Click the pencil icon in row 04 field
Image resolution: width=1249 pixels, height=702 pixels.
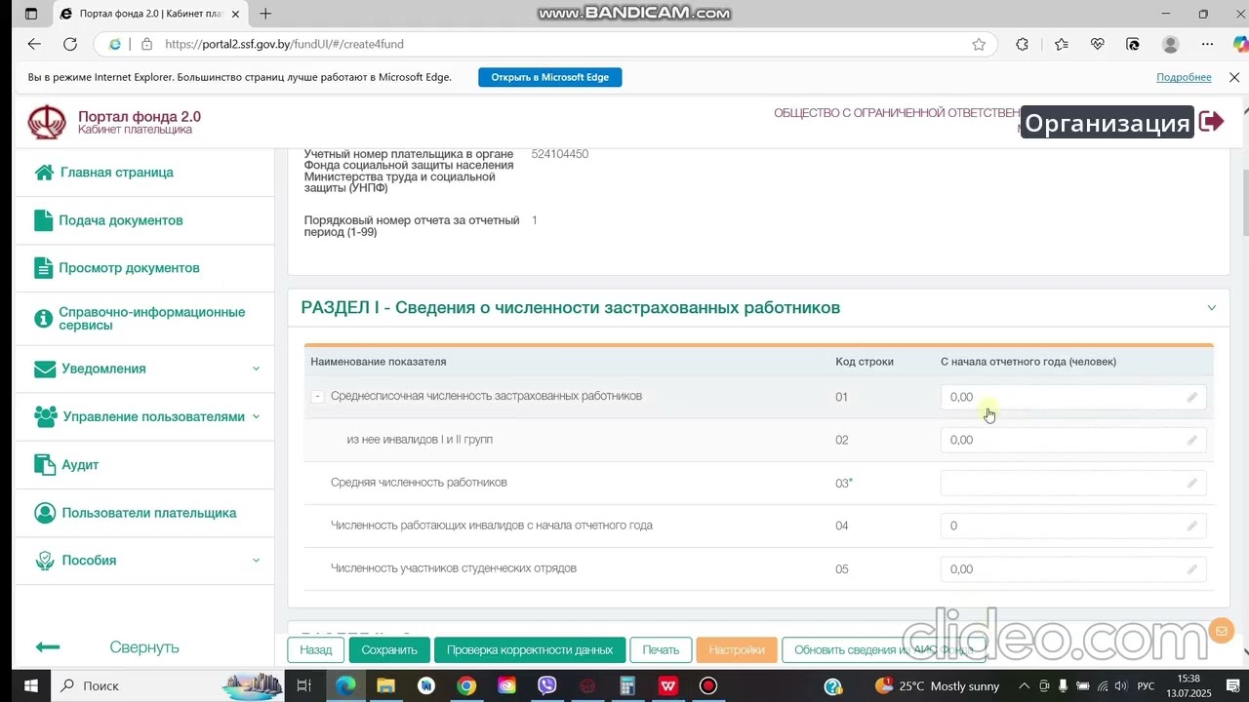pos(1191,526)
